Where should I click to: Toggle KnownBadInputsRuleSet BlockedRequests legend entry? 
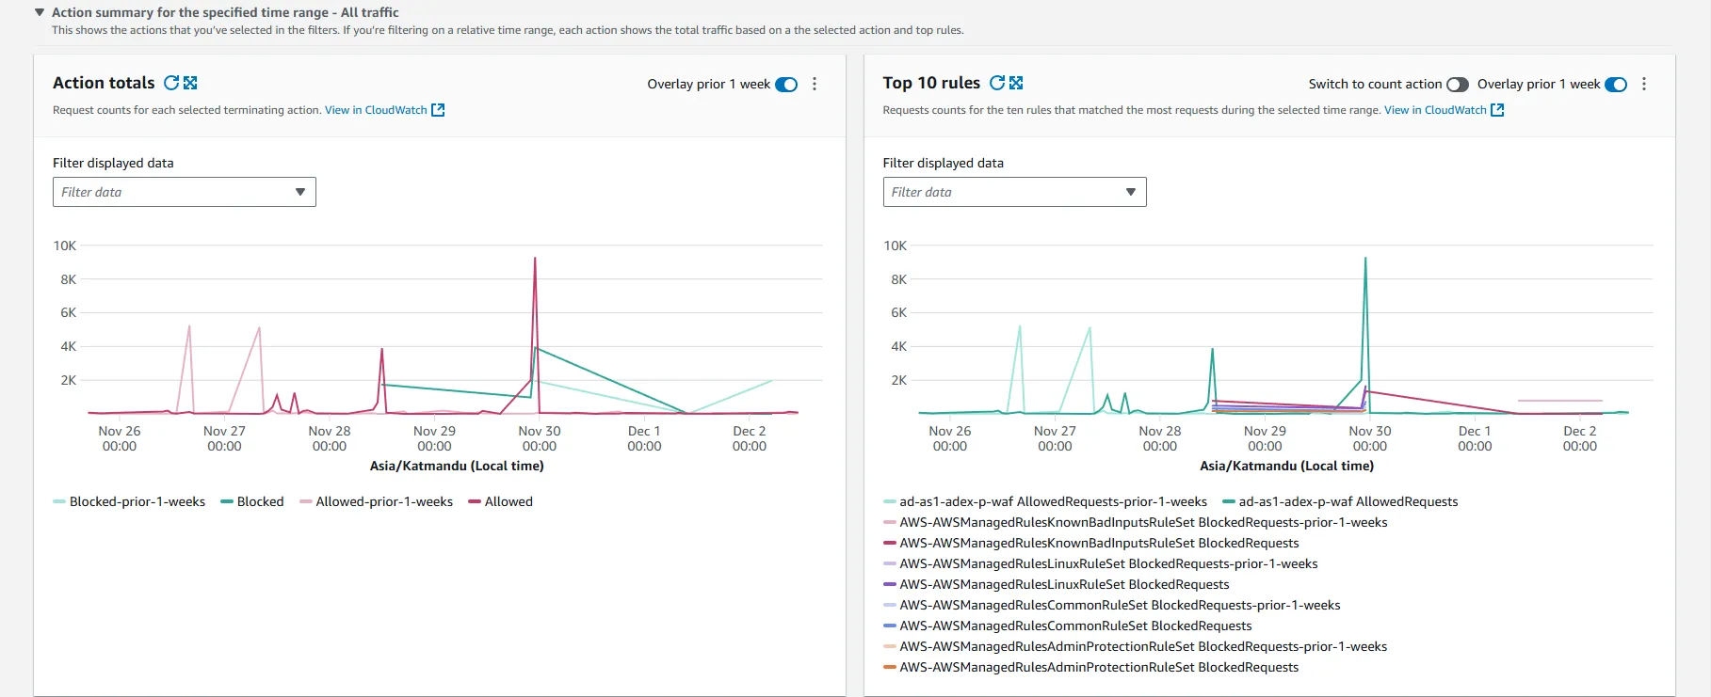[1091, 543]
